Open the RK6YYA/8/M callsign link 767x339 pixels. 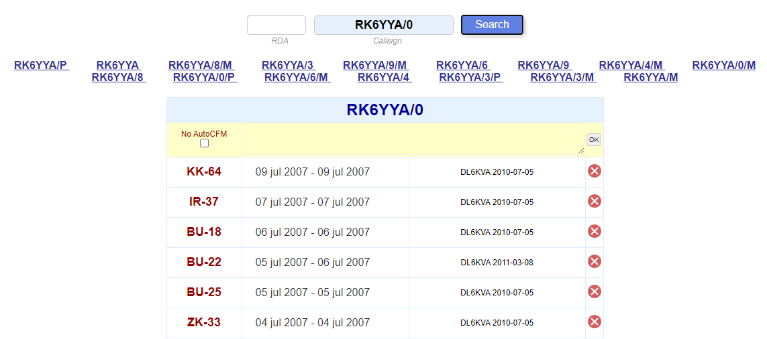pyautogui.click(x=200, y=65)
